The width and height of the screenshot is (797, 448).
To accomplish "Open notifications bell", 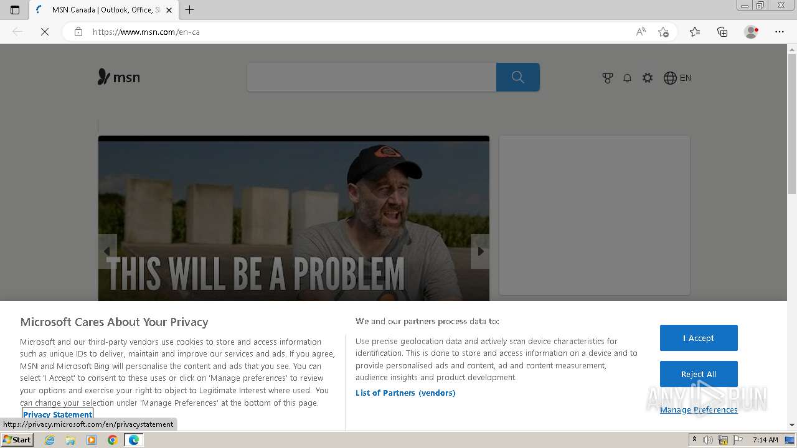I will (x=628, y=78).
